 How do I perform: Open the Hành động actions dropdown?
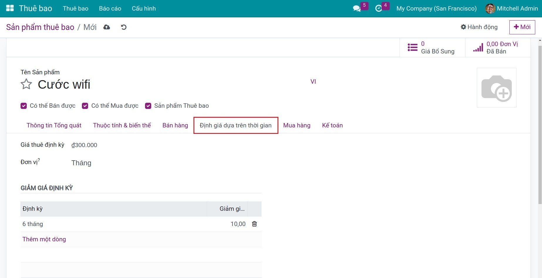click(x=479, y=27)
